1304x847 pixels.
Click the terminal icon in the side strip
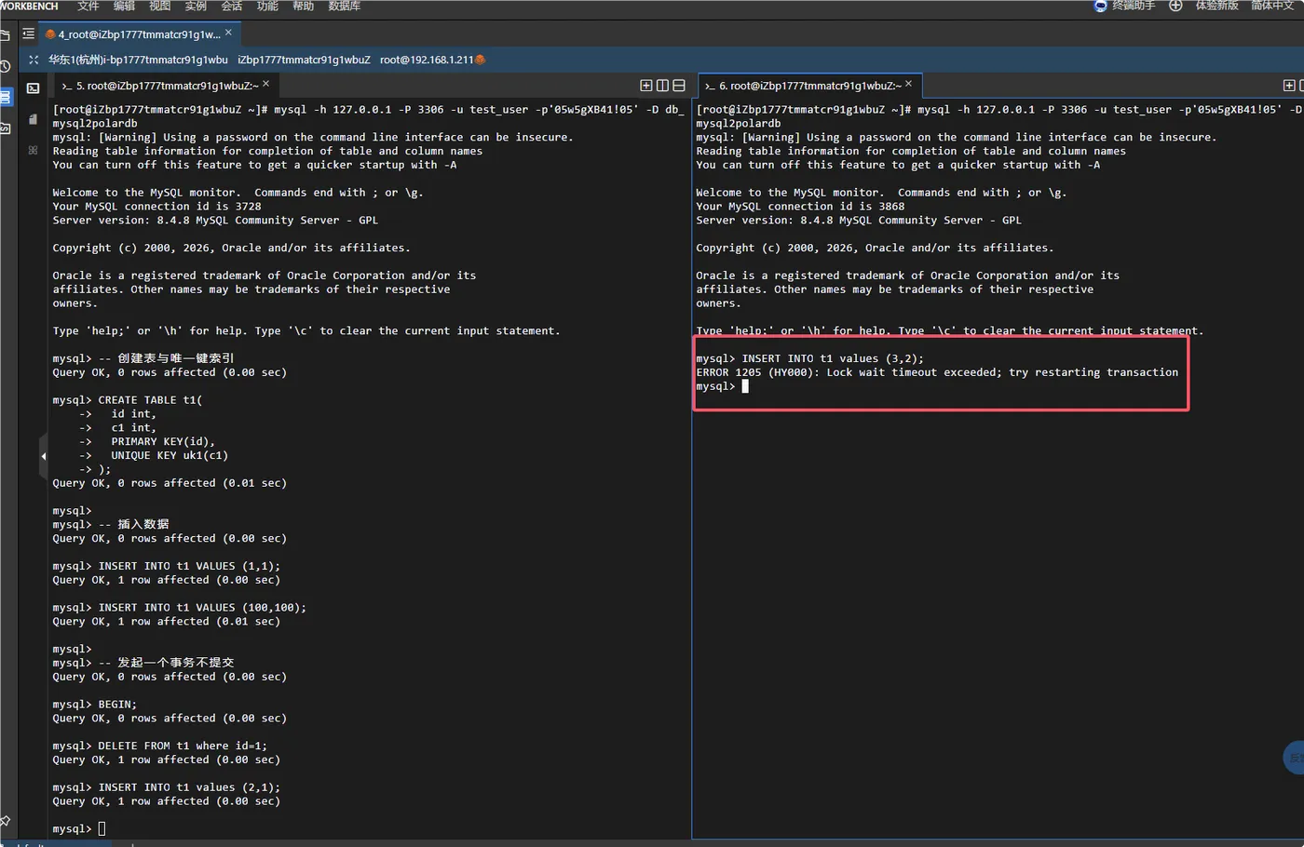click(34, 88)
